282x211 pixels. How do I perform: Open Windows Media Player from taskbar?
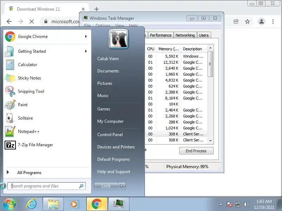coord(74,204)
